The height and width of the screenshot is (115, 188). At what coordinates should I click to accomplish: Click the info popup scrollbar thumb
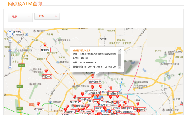120,60
